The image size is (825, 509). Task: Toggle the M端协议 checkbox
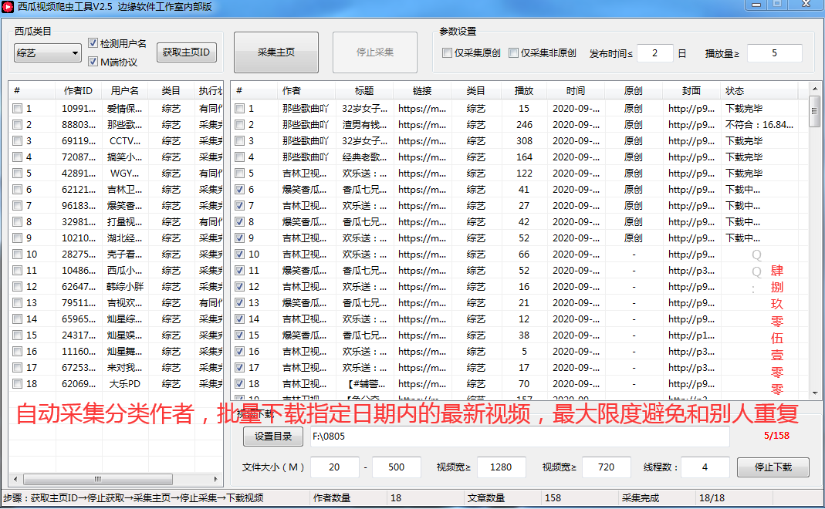coord(93,62)
